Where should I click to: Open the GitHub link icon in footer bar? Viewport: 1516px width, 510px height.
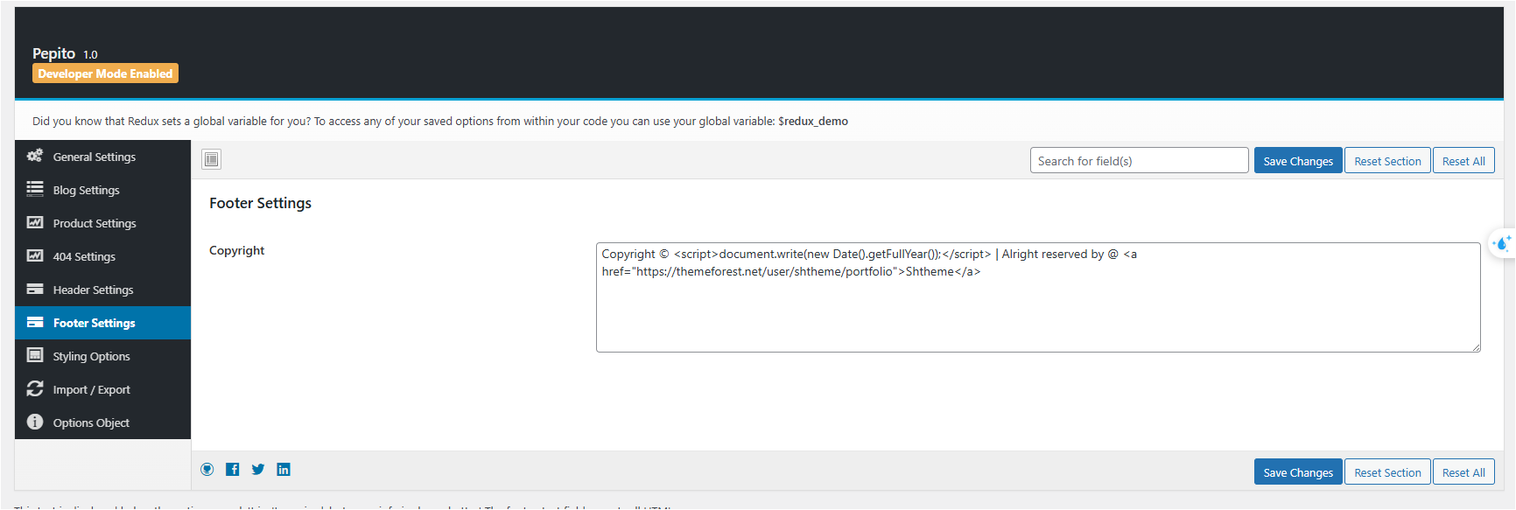[207, 470]
